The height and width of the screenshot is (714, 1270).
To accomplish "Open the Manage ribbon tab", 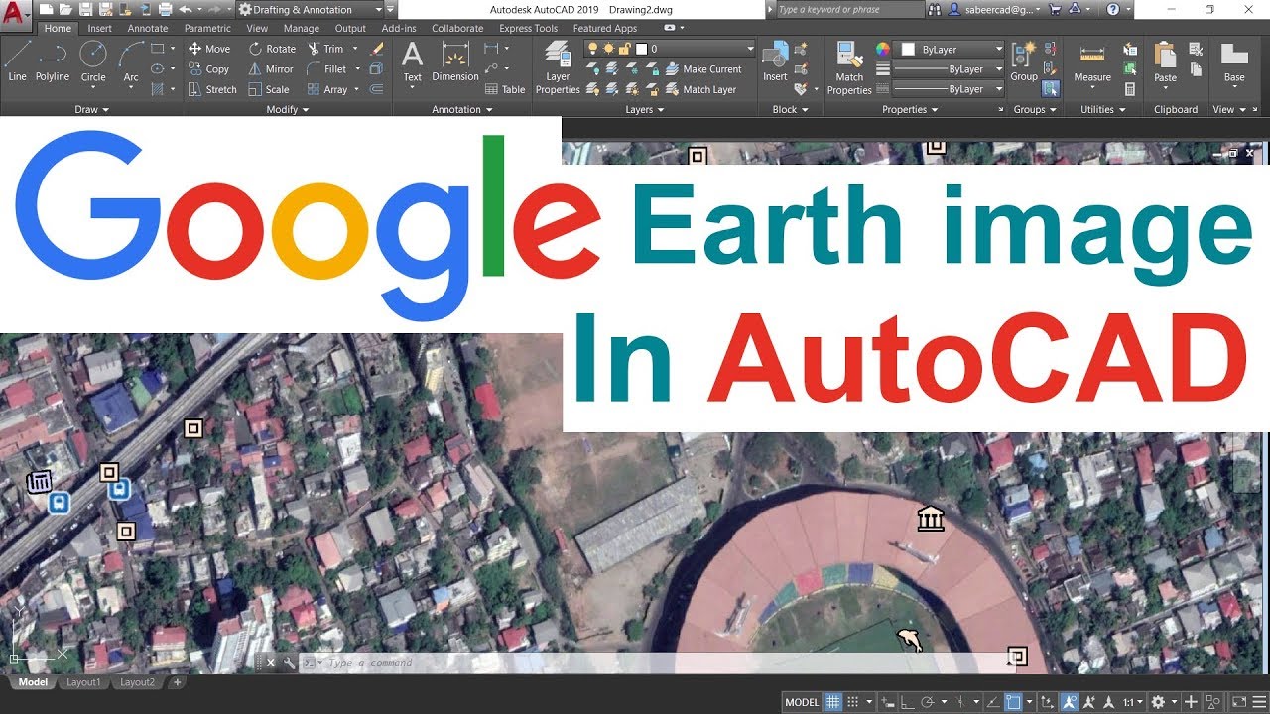I will coord(302,28).
